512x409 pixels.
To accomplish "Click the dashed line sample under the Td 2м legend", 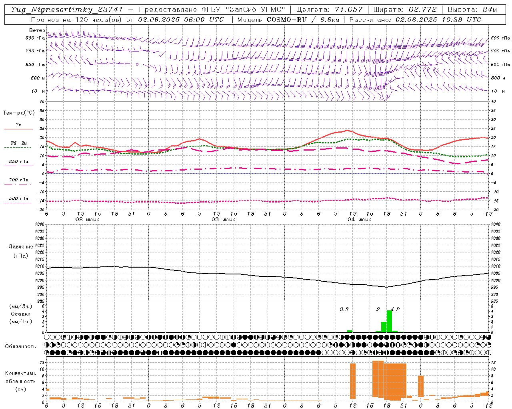I will click(18, 147).
